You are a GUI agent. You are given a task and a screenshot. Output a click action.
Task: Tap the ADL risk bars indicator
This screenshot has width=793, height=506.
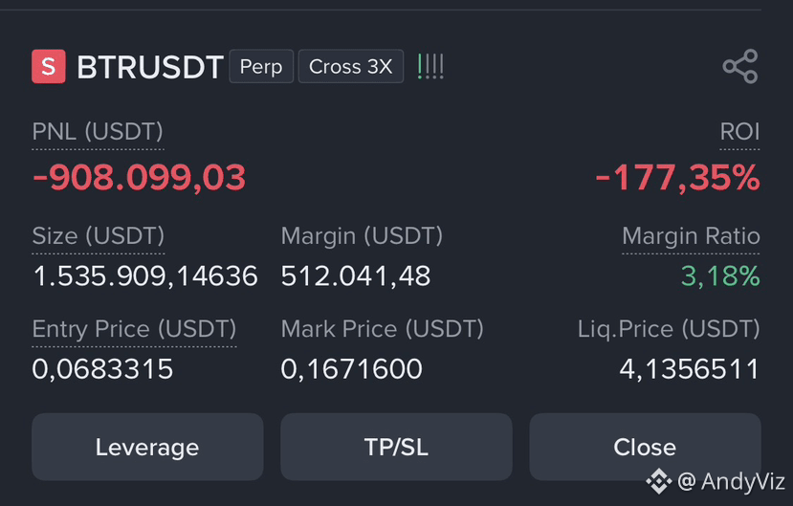point(430,66)
